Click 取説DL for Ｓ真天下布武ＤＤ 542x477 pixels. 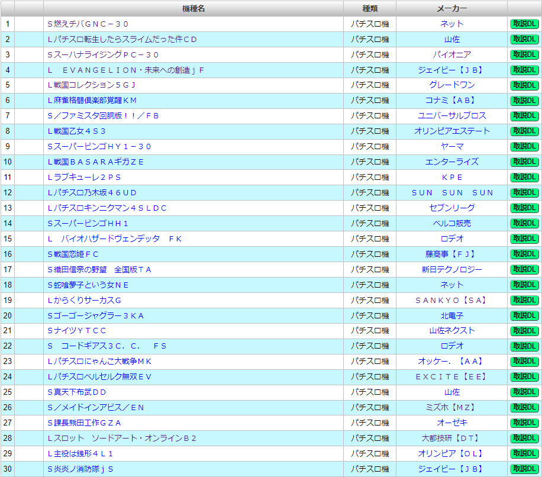[x=524, y=392]
